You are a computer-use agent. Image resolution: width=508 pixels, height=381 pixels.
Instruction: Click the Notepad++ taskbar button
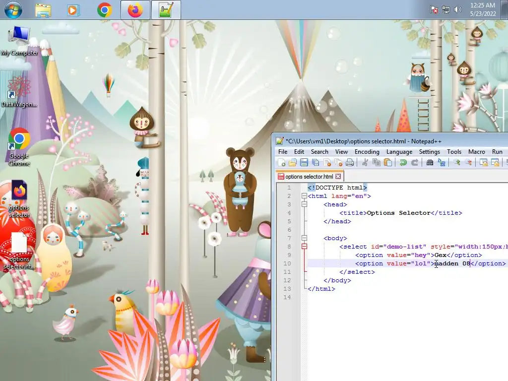click(x=166, y=10)
